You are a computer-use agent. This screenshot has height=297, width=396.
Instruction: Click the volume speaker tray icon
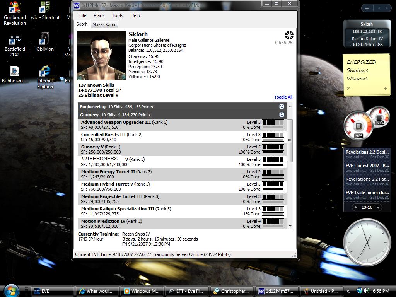367,291
